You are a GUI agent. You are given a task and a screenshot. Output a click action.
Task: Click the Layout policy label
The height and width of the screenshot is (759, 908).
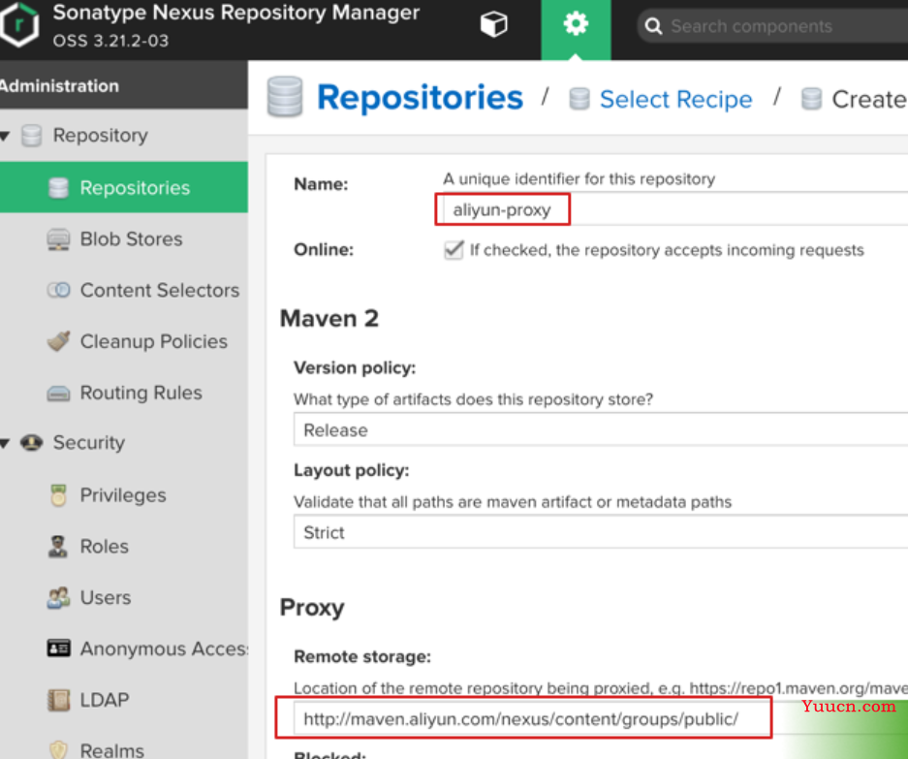[352, 470]
